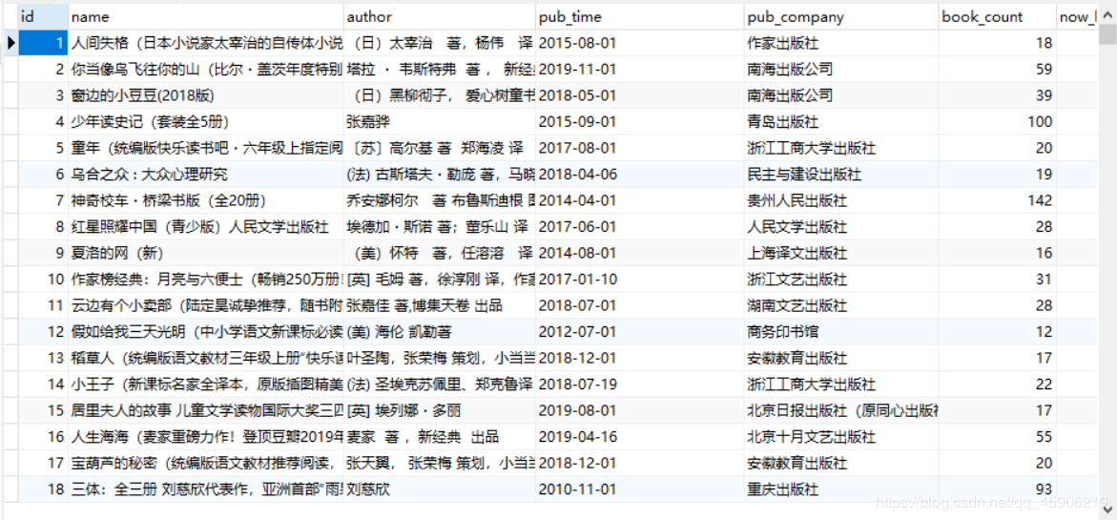This screenshot has height=520, width=1117.
Task: Click the book_count column header
Action: 998,16
